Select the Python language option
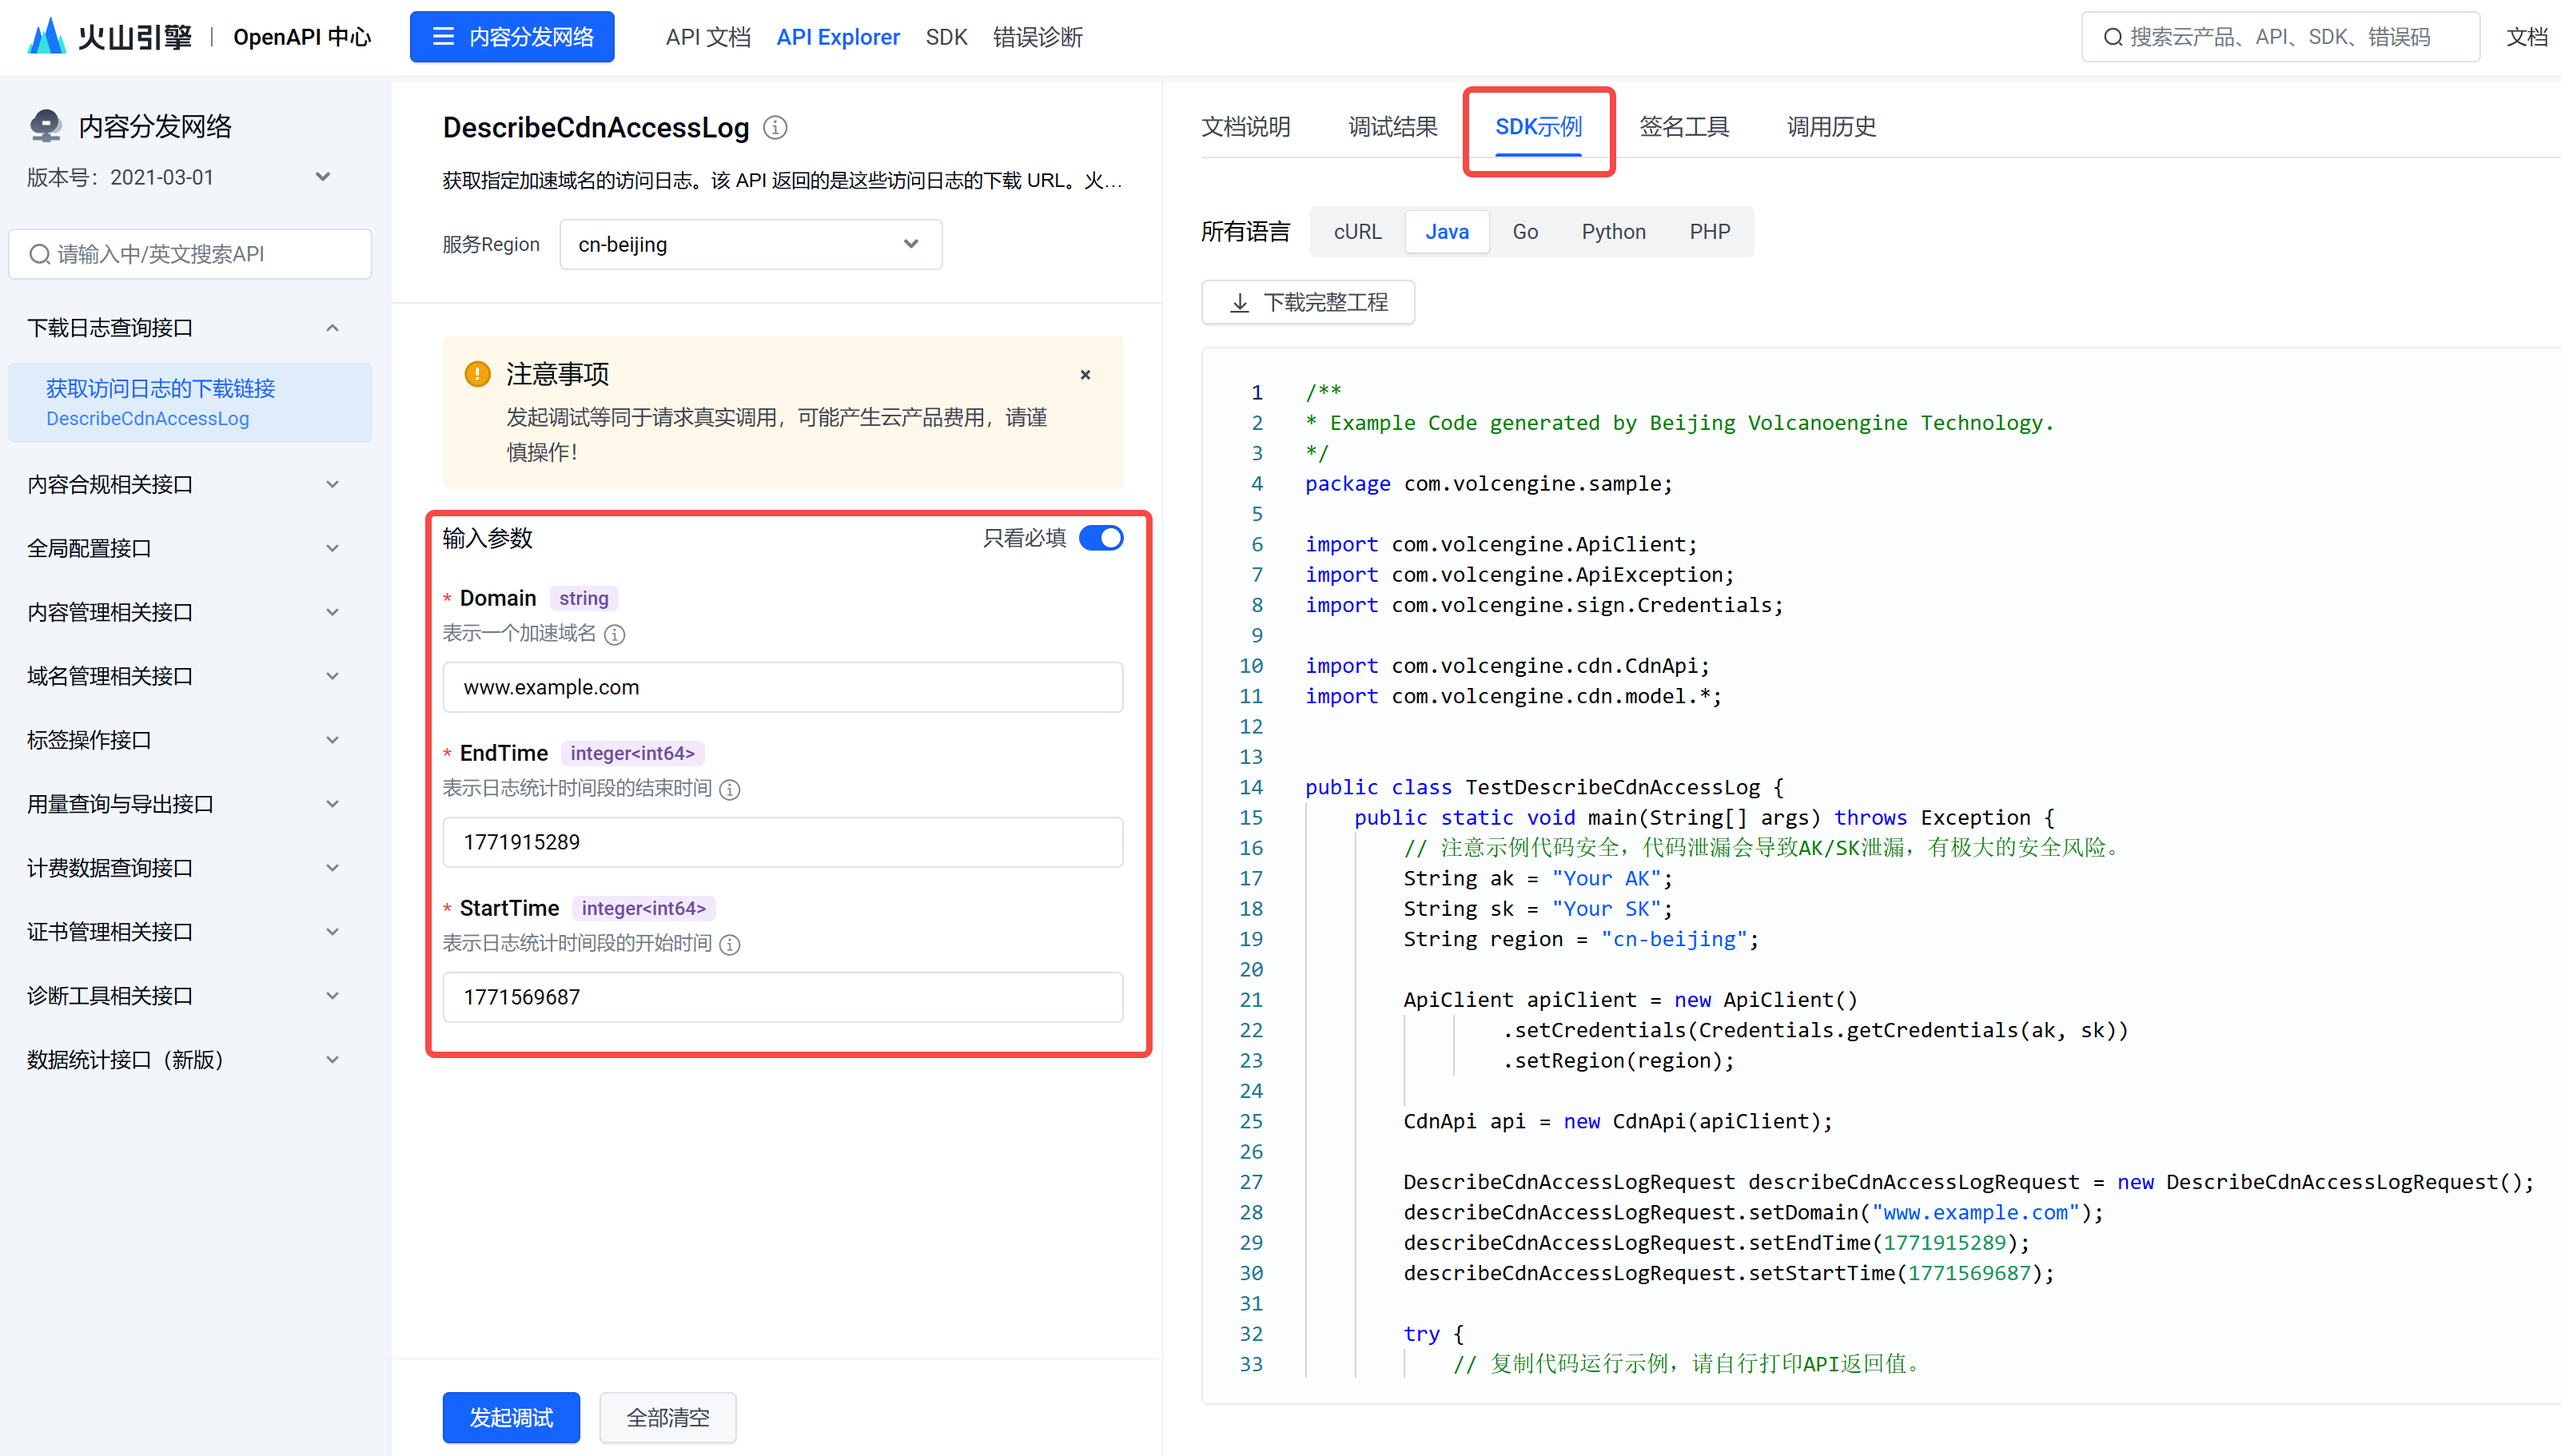 point(1613,232)
